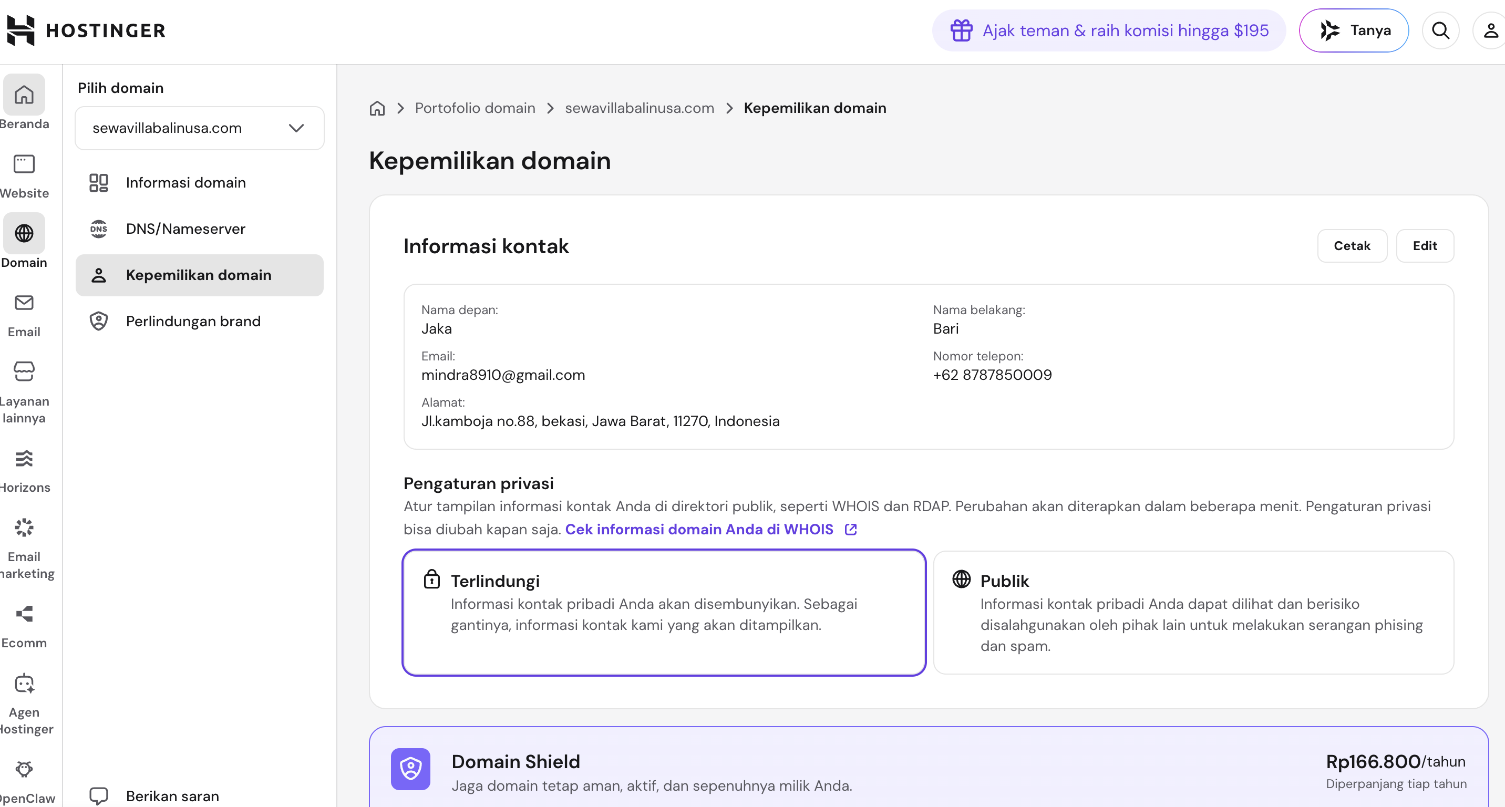Viewport: 1505px width, 807px height.
Task: Open the Website sidebar icon
Action: [24, 164]
